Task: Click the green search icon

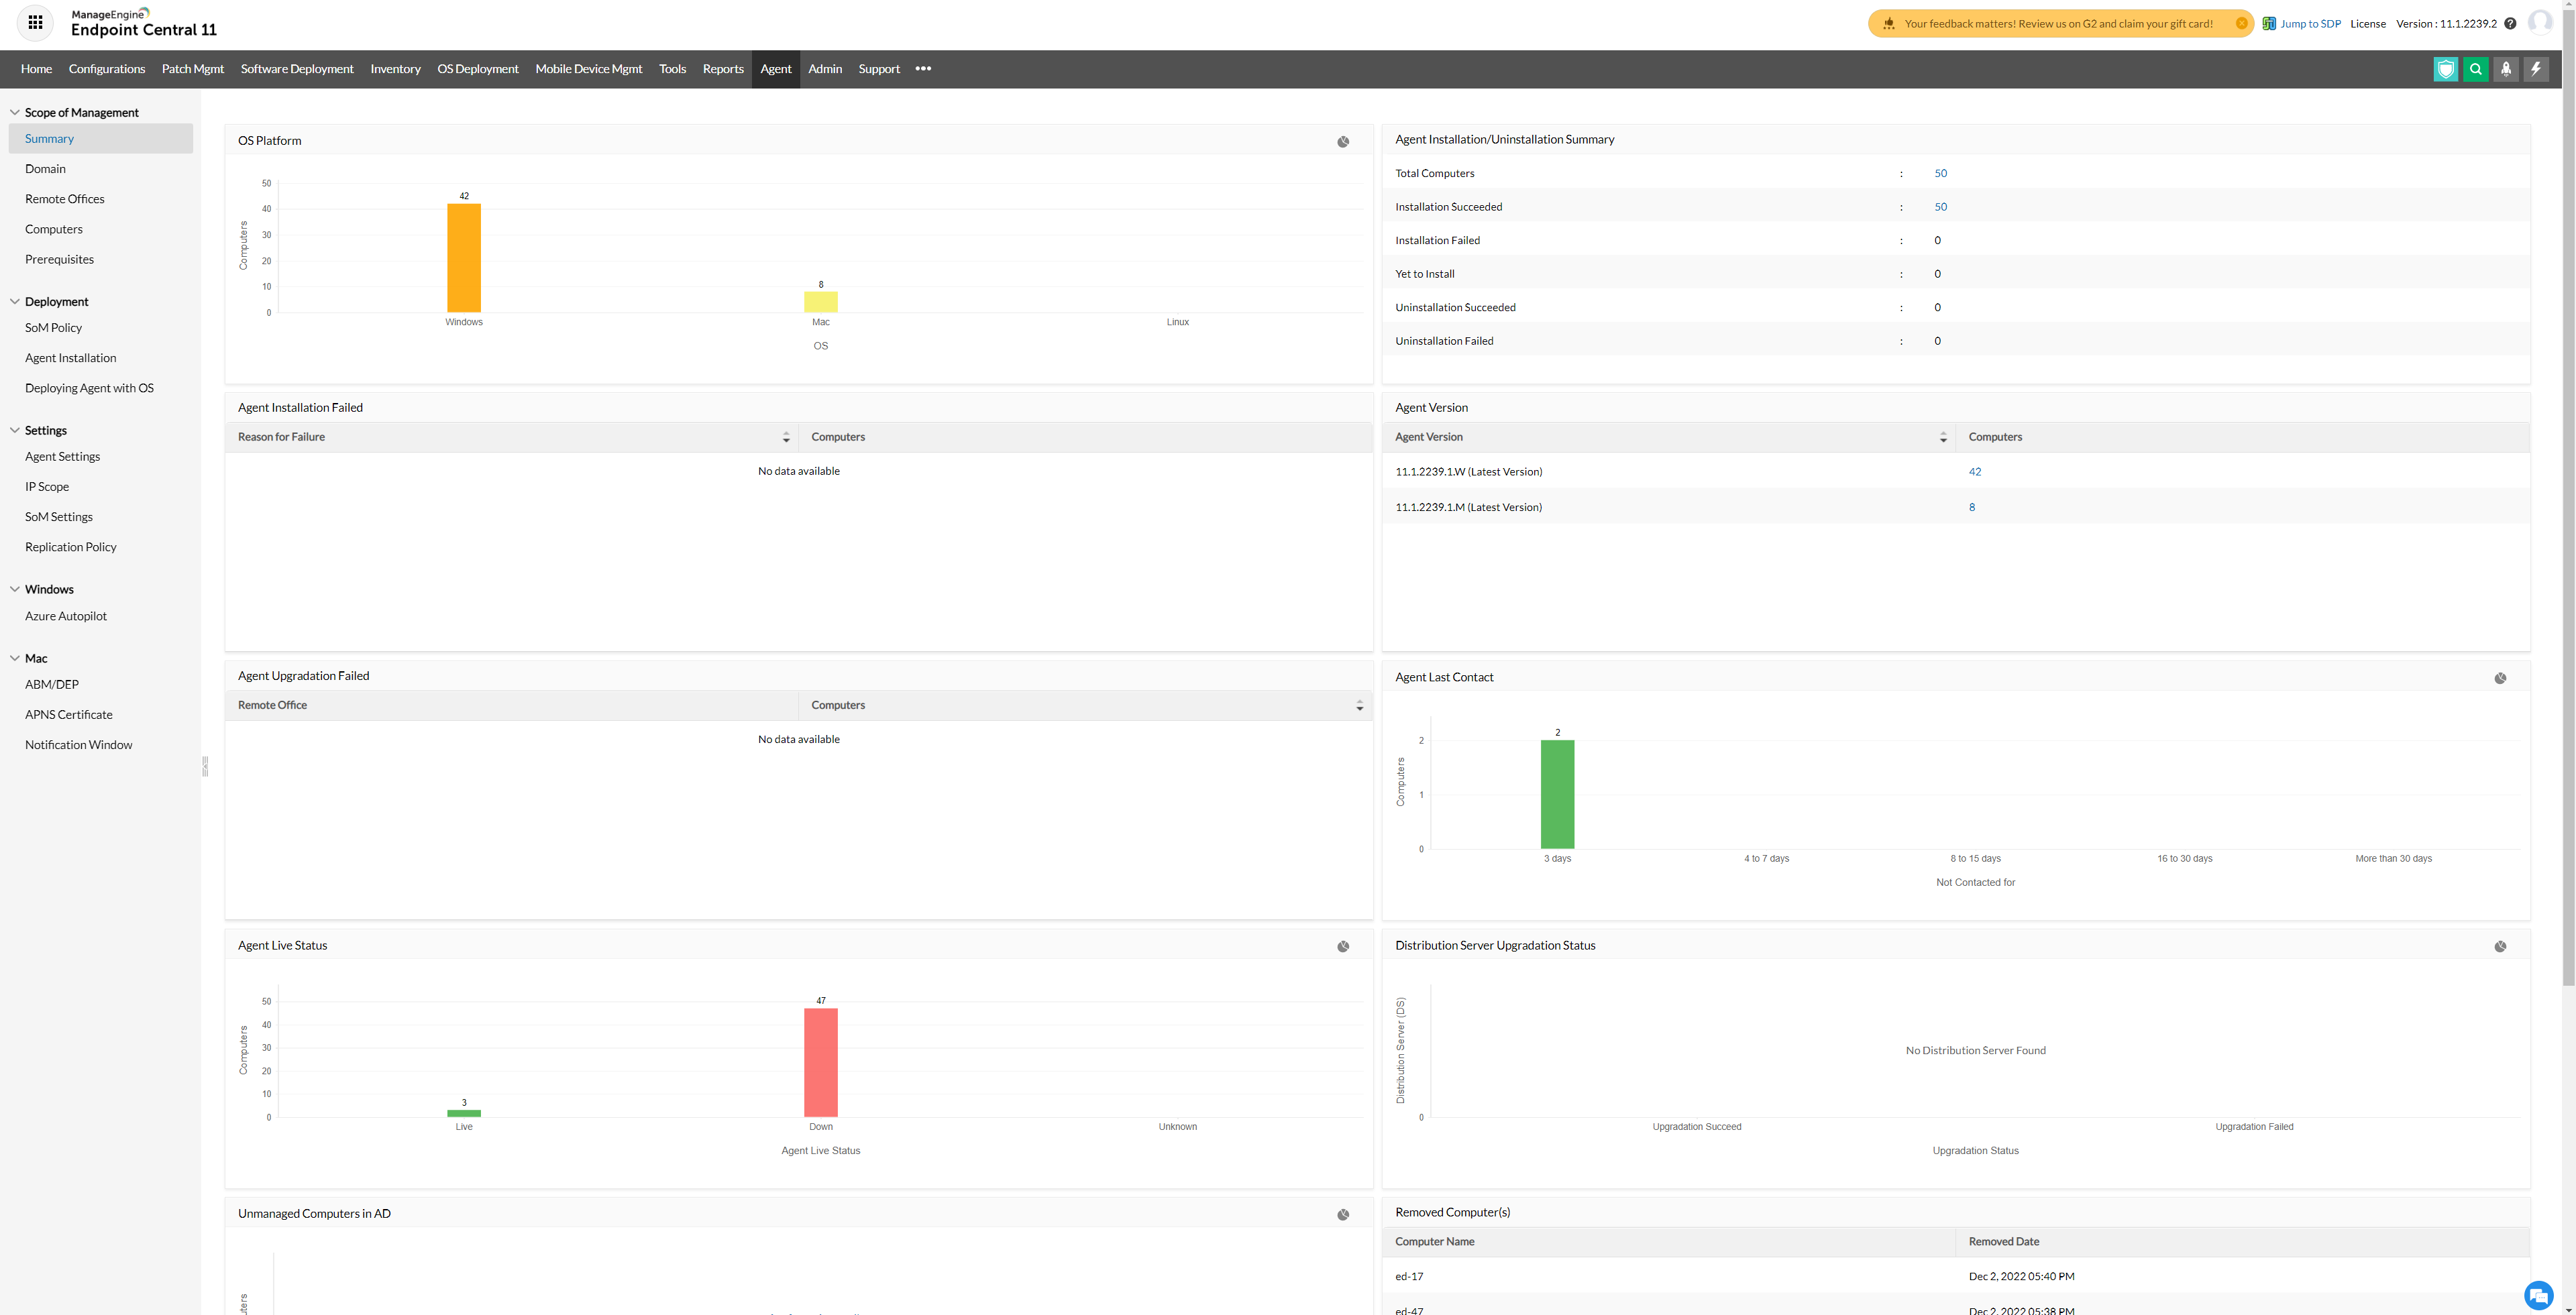Action: (2475, 69)
